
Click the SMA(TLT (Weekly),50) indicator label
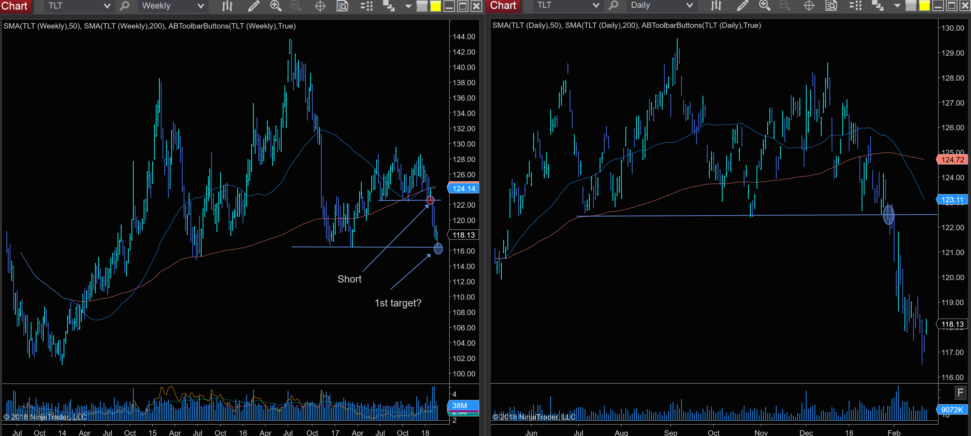[42, 26]
